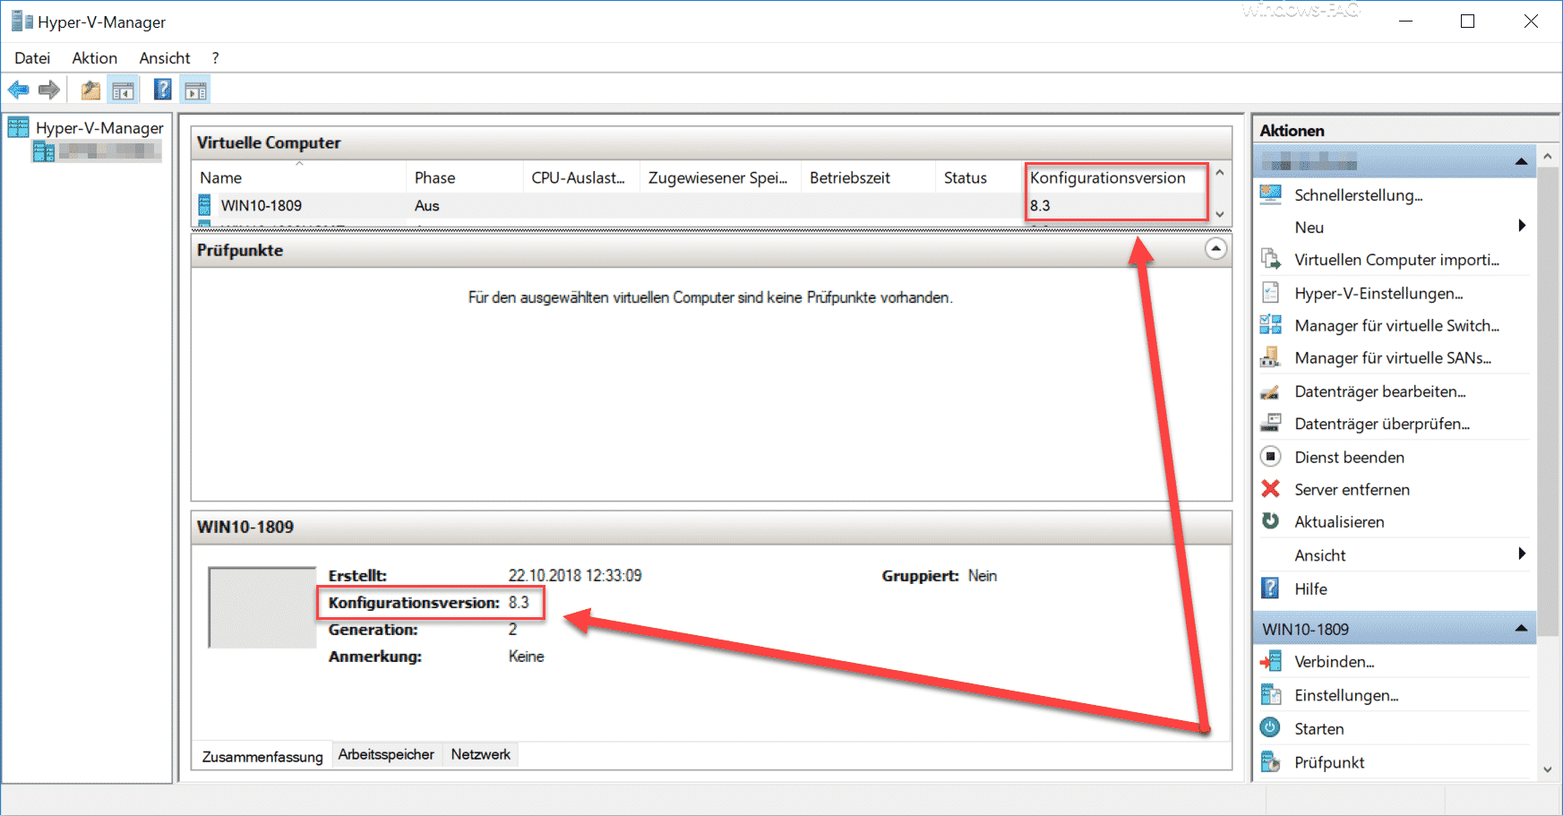Click the Starten power icon
Screen dimensions: 1563x816
click(1270, 727)
